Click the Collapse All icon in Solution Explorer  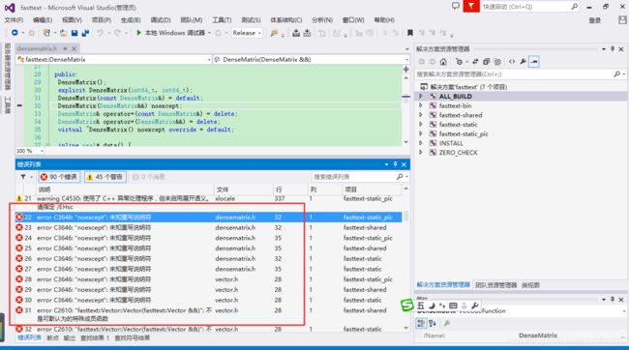point(486,61)
